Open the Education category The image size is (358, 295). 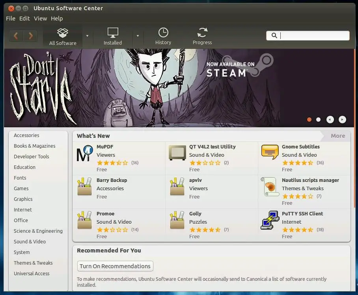tap(25, 167)
